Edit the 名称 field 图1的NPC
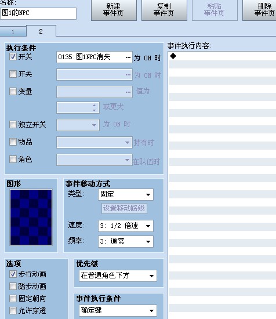This screenshot has width=276, height=319. (x=38, y=13)
